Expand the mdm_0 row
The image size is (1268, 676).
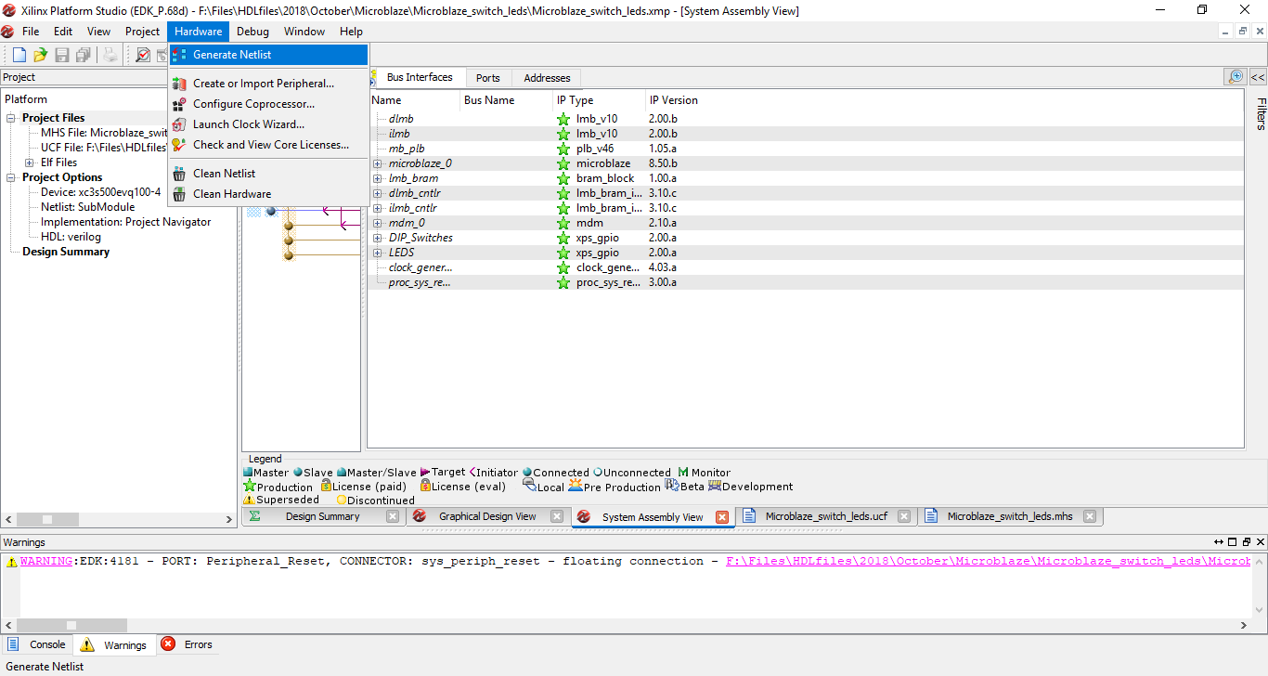pos(378,223)
